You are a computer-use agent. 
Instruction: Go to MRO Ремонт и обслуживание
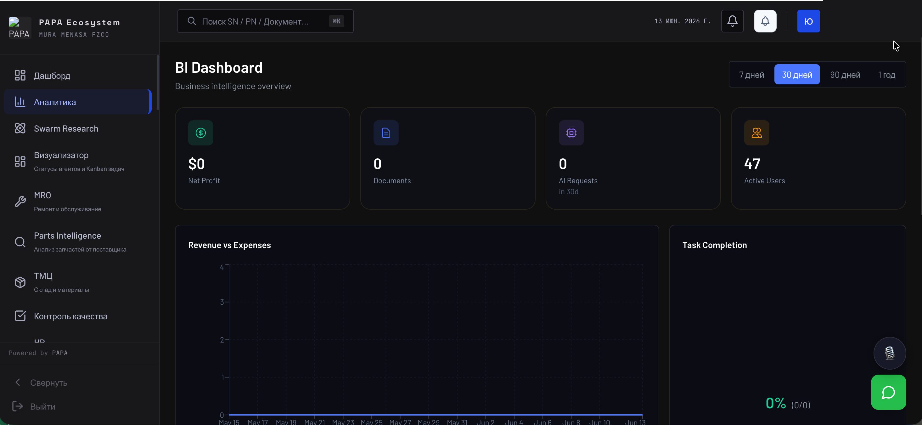click(x=78, y=201)
